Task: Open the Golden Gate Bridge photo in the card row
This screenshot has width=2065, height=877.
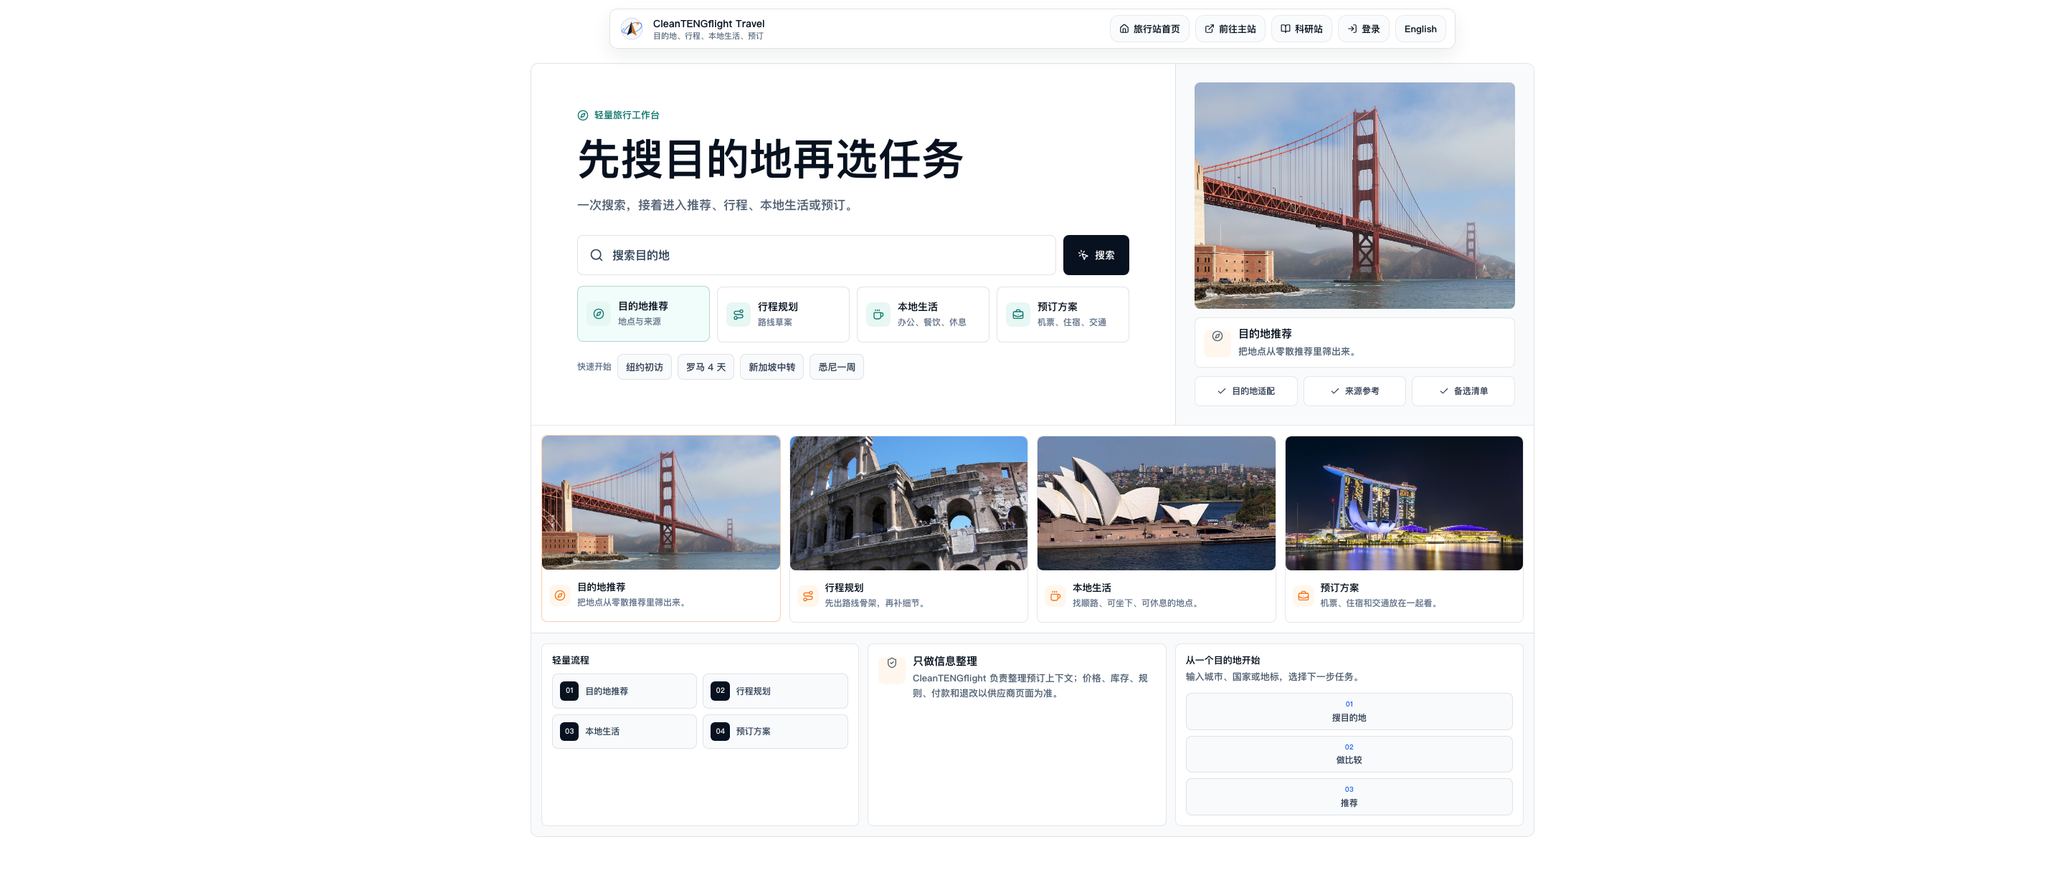Action: coord(660,502)
